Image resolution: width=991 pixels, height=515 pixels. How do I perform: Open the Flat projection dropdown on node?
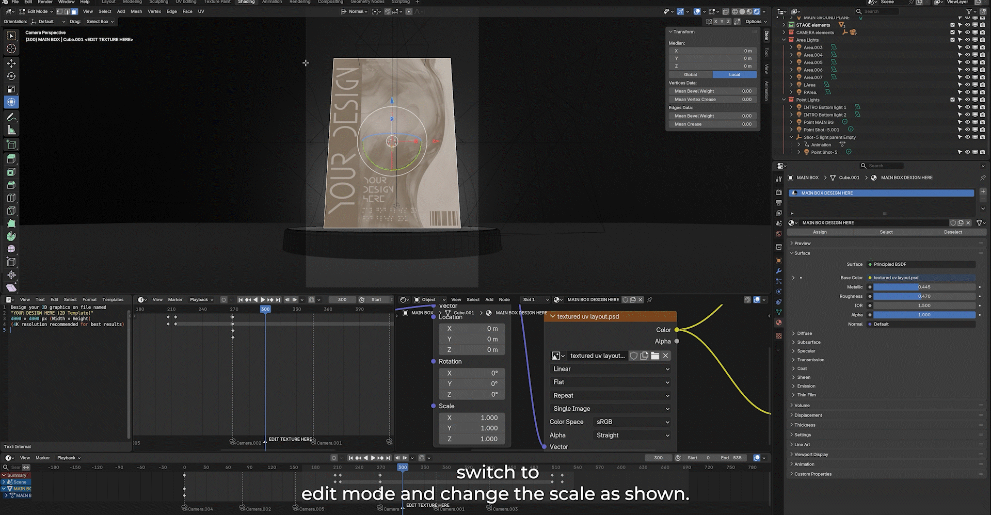click(x=611, y=382)
